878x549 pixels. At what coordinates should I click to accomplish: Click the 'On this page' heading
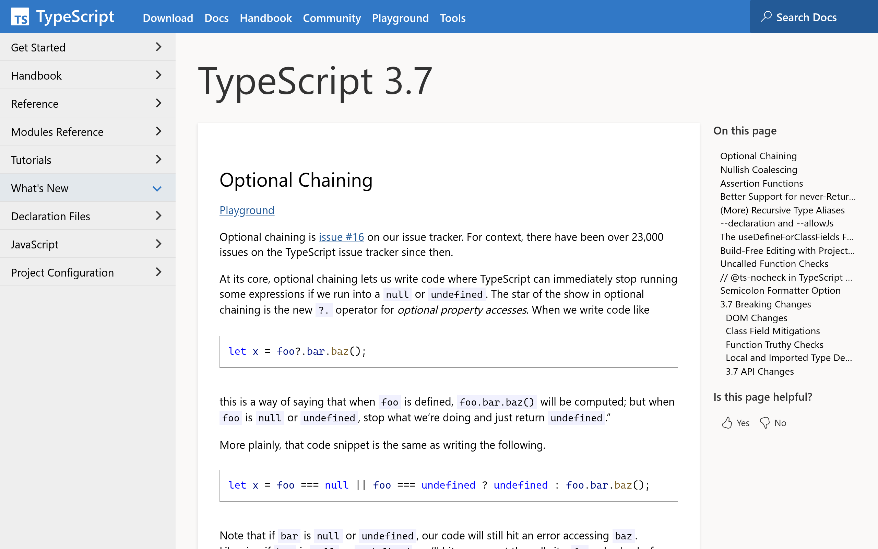point(745,130)
